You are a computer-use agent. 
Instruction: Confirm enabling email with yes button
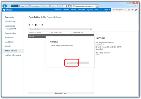[72, 63]
